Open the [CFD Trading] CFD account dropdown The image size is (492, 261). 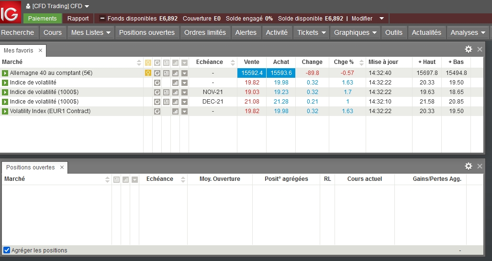[58, 6]
